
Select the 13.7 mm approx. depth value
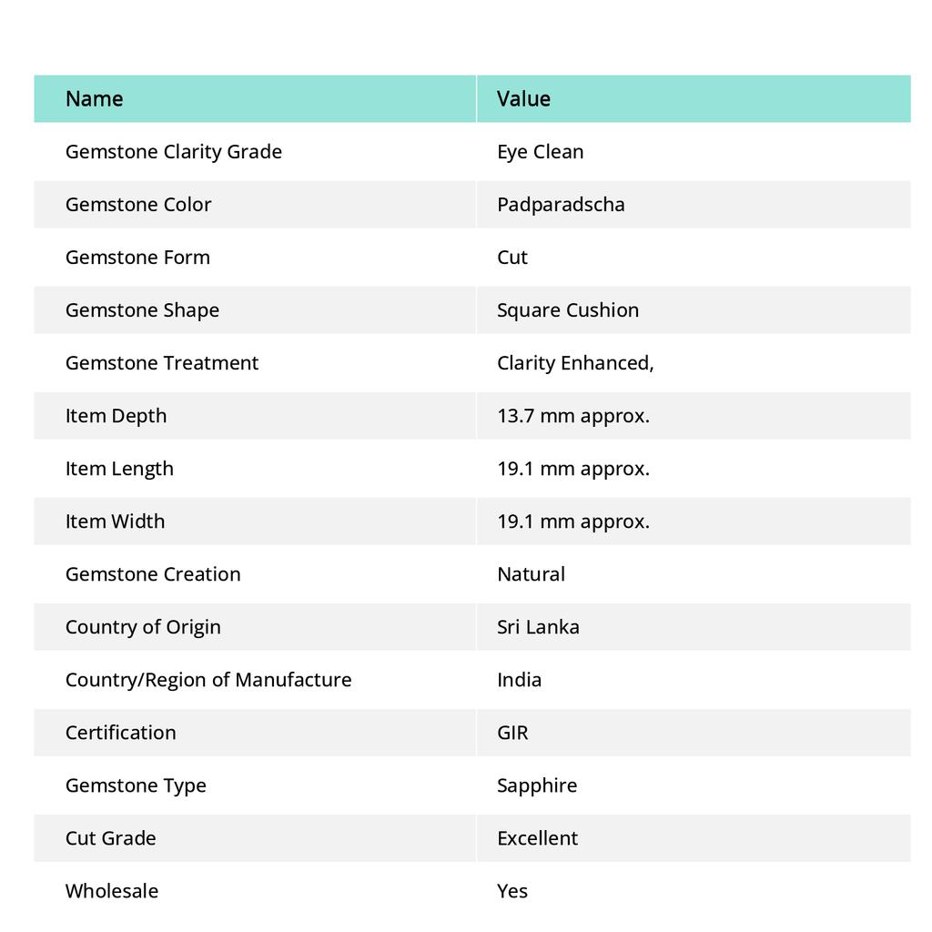tap(573, 416)
